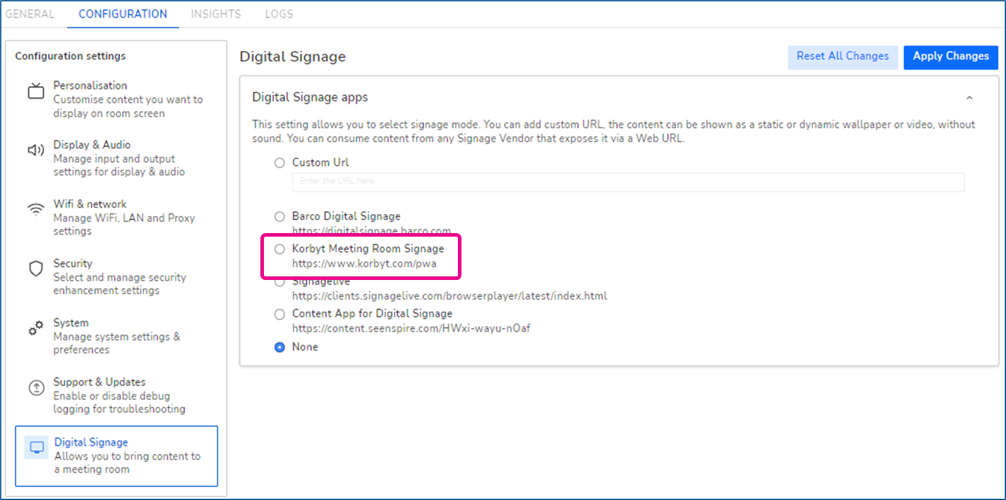1006x500 pixels.
Task: Open the CONFIGURATION tab
Action: point(123,14)
